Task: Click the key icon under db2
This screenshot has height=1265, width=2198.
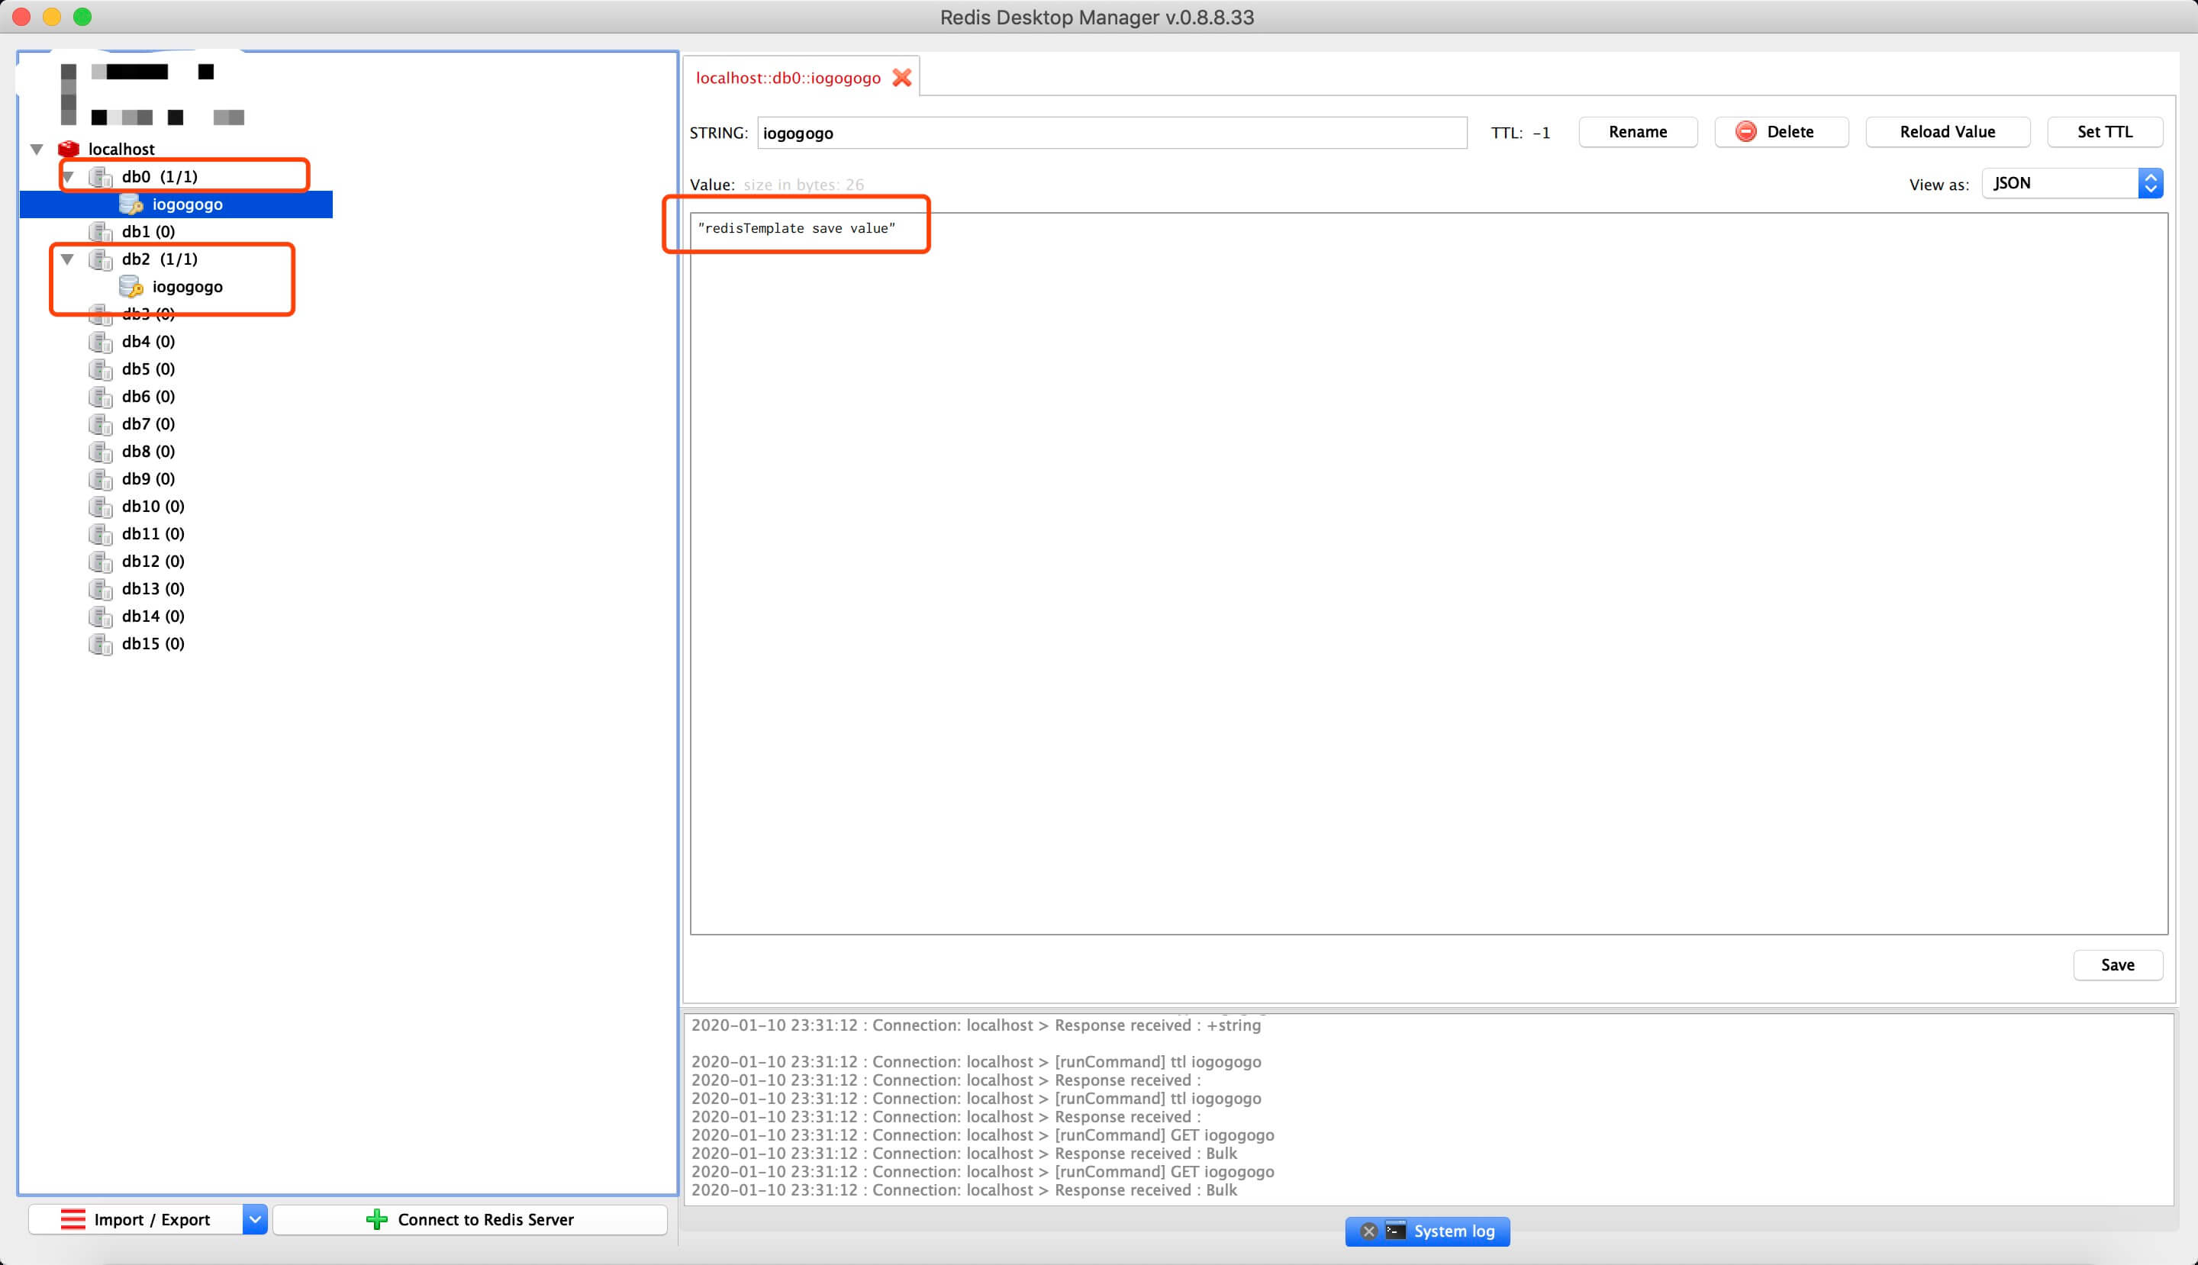Action: click(x=131, y=287)
